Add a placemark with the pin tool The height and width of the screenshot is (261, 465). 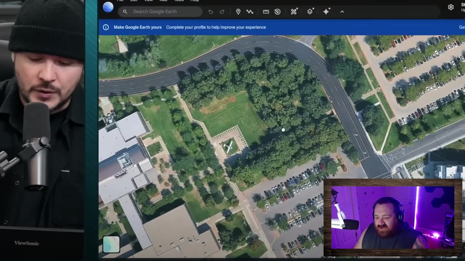238,12
